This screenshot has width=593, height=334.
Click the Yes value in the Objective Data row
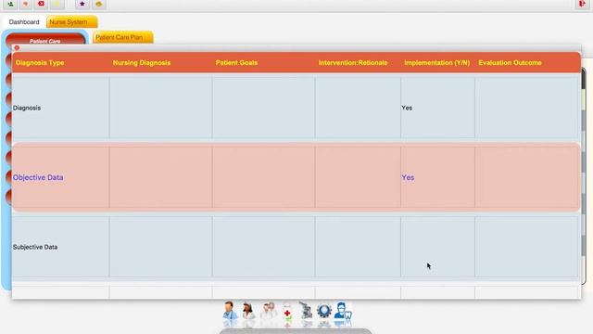coord(408,177)
